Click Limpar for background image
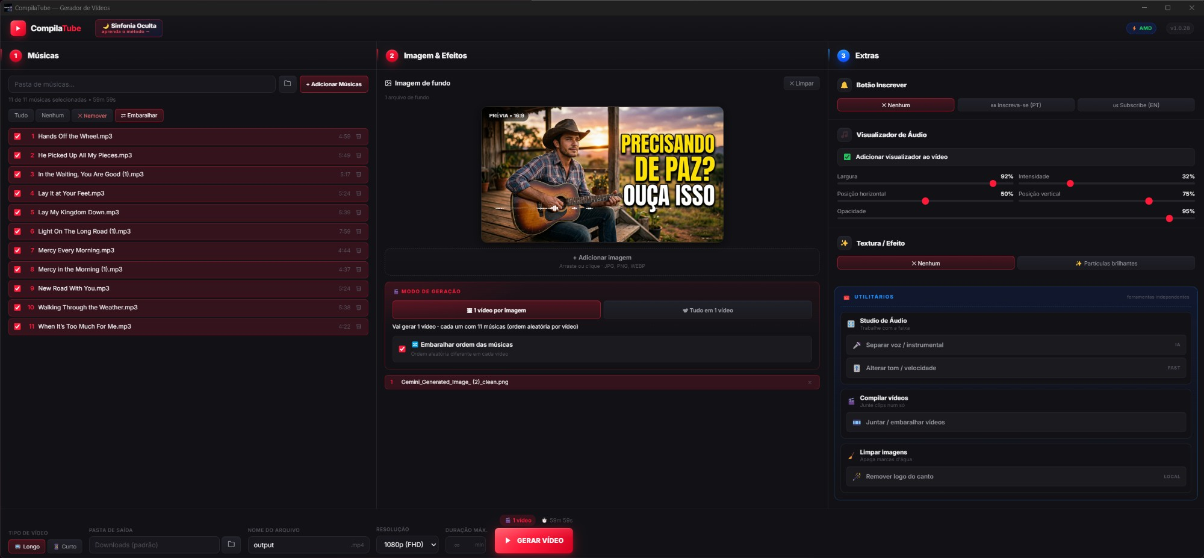Screen dimensions: 1204x558 (x=801, y=84)
